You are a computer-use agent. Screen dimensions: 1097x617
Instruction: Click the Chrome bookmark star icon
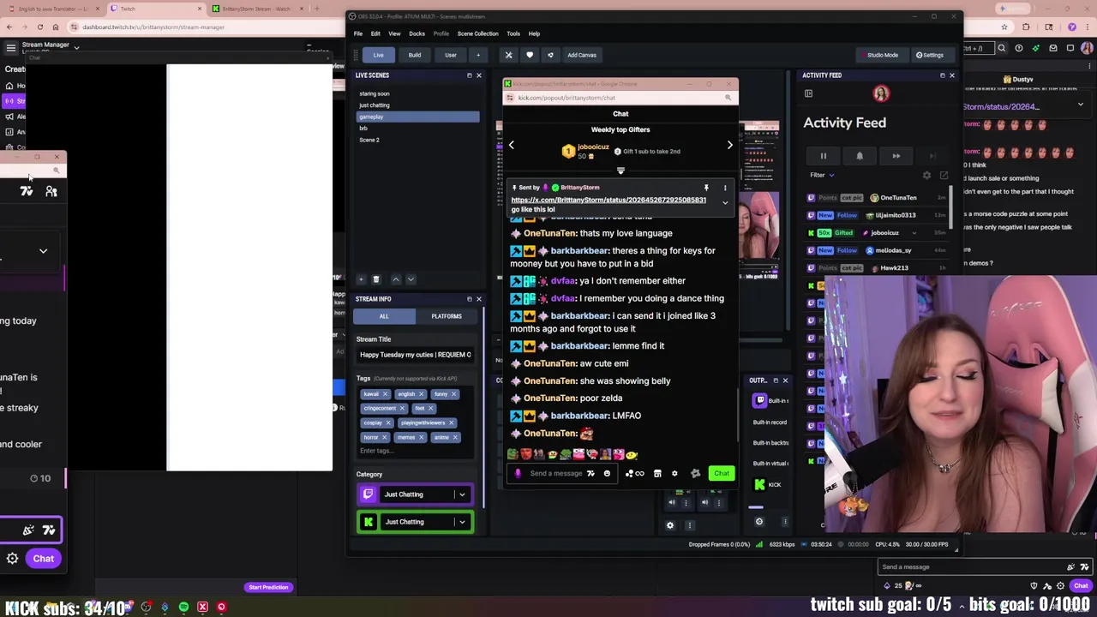click(1004, 27)
